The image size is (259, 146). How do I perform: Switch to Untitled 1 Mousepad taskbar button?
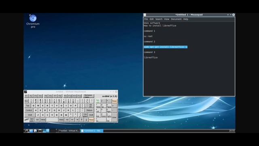pyautogui.click(x=92, y=131)
